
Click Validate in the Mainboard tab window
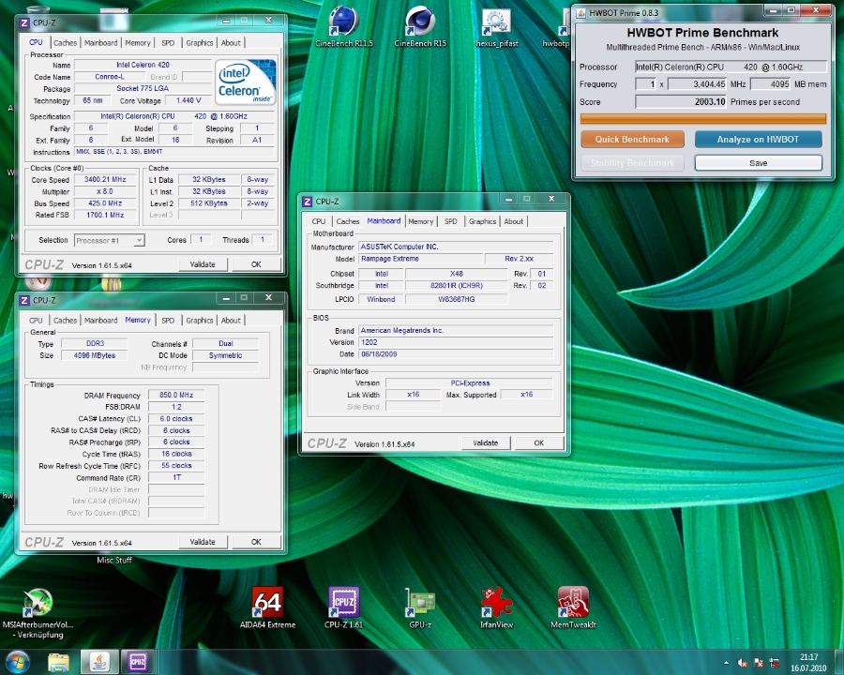tap(486, 443)
